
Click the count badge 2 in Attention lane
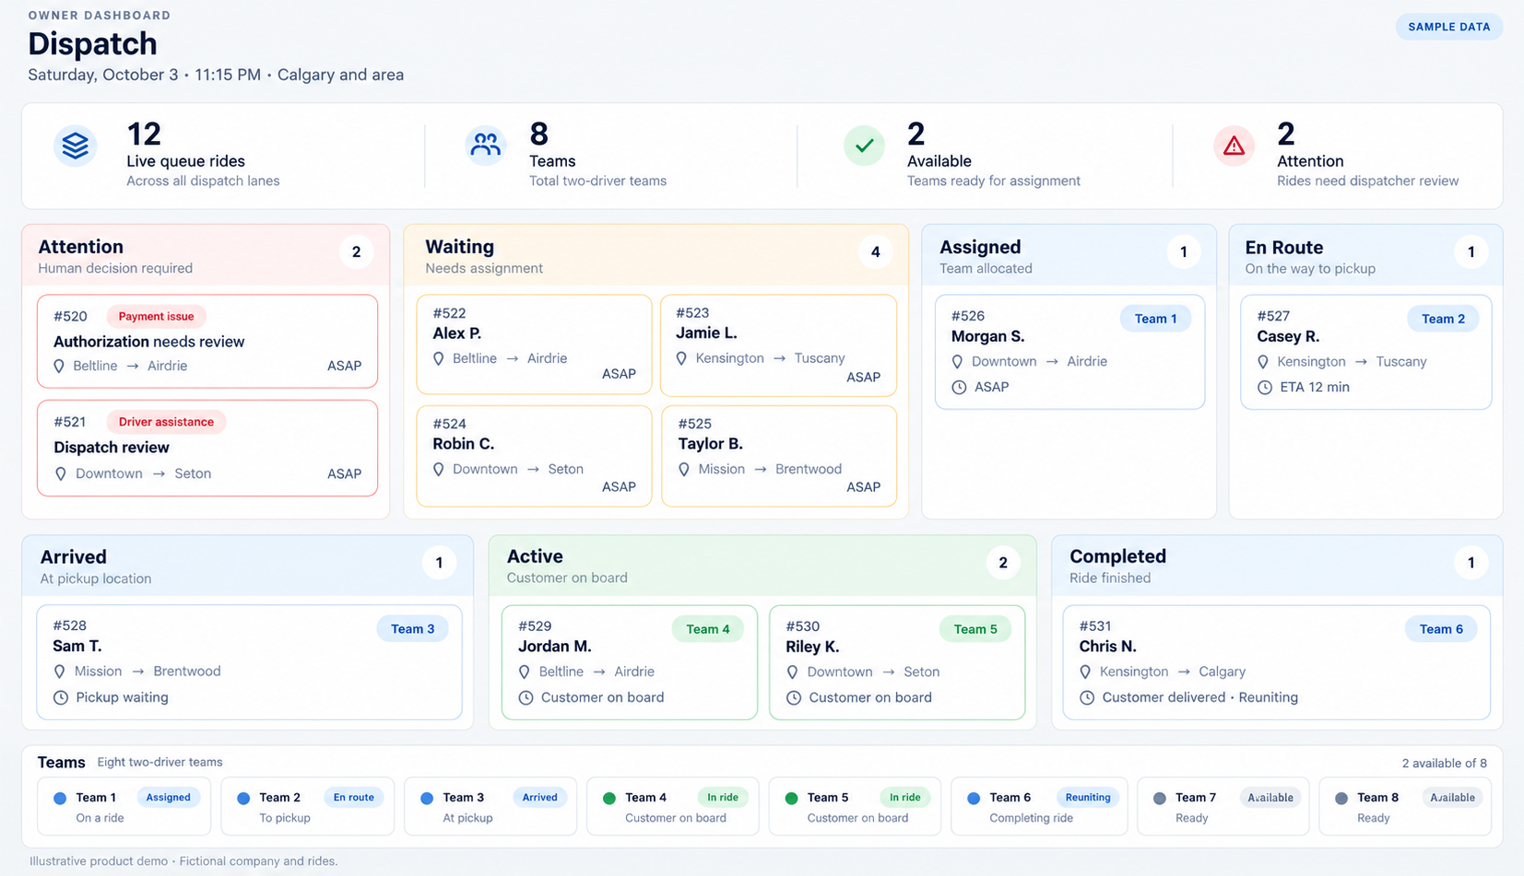356,251
